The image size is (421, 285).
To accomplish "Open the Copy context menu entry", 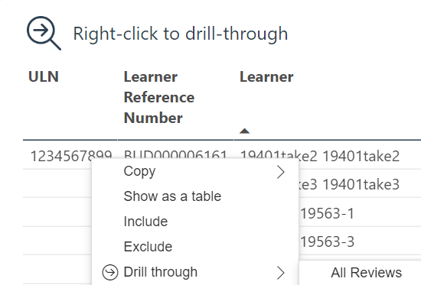I will tap(195, 172).
